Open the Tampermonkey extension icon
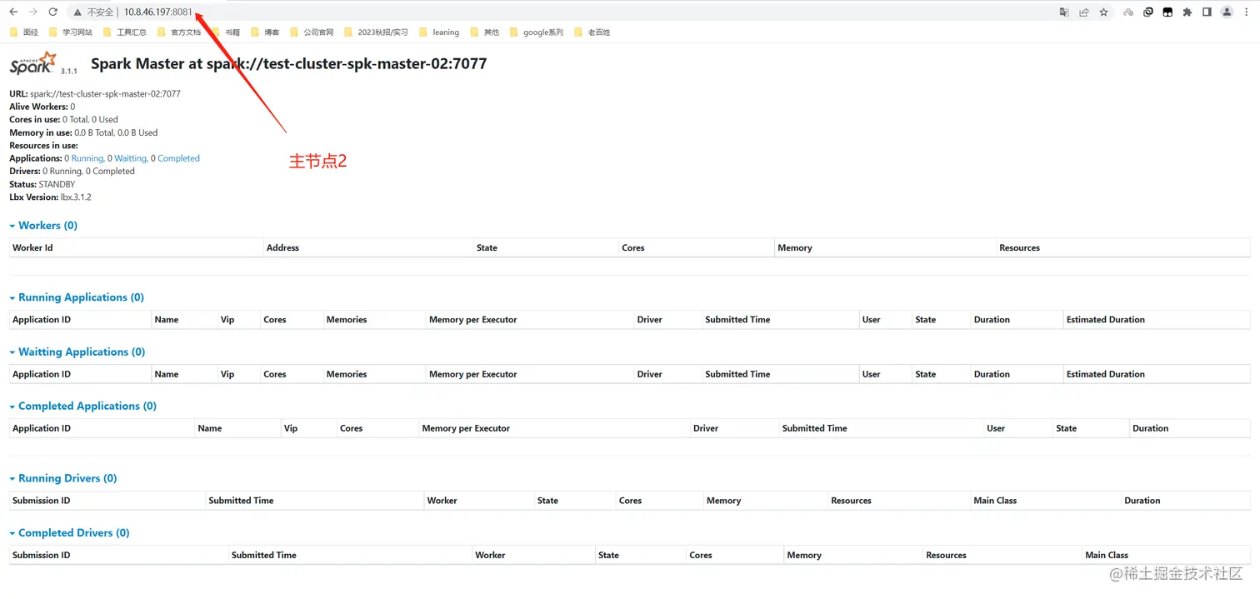Screen dimensions: 1260x599 pyautogui.click(x=1167, y=12)
